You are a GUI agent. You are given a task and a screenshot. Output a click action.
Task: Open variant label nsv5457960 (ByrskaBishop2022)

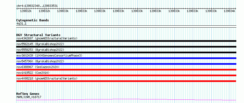[x=40, y=61]
